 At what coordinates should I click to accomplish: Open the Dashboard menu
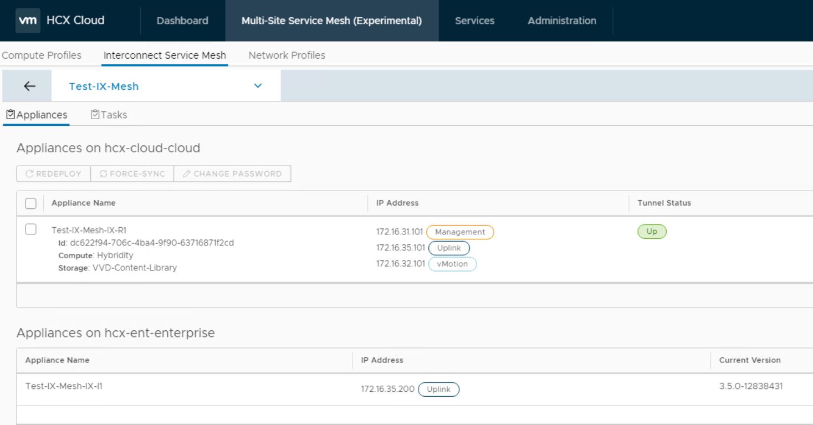(x=182, y=21)
